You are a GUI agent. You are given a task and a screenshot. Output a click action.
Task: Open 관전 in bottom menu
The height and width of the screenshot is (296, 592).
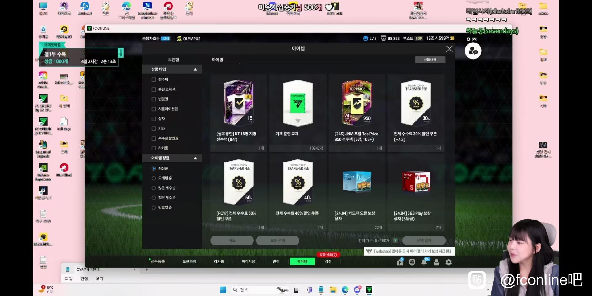click(x=276, y=261)
